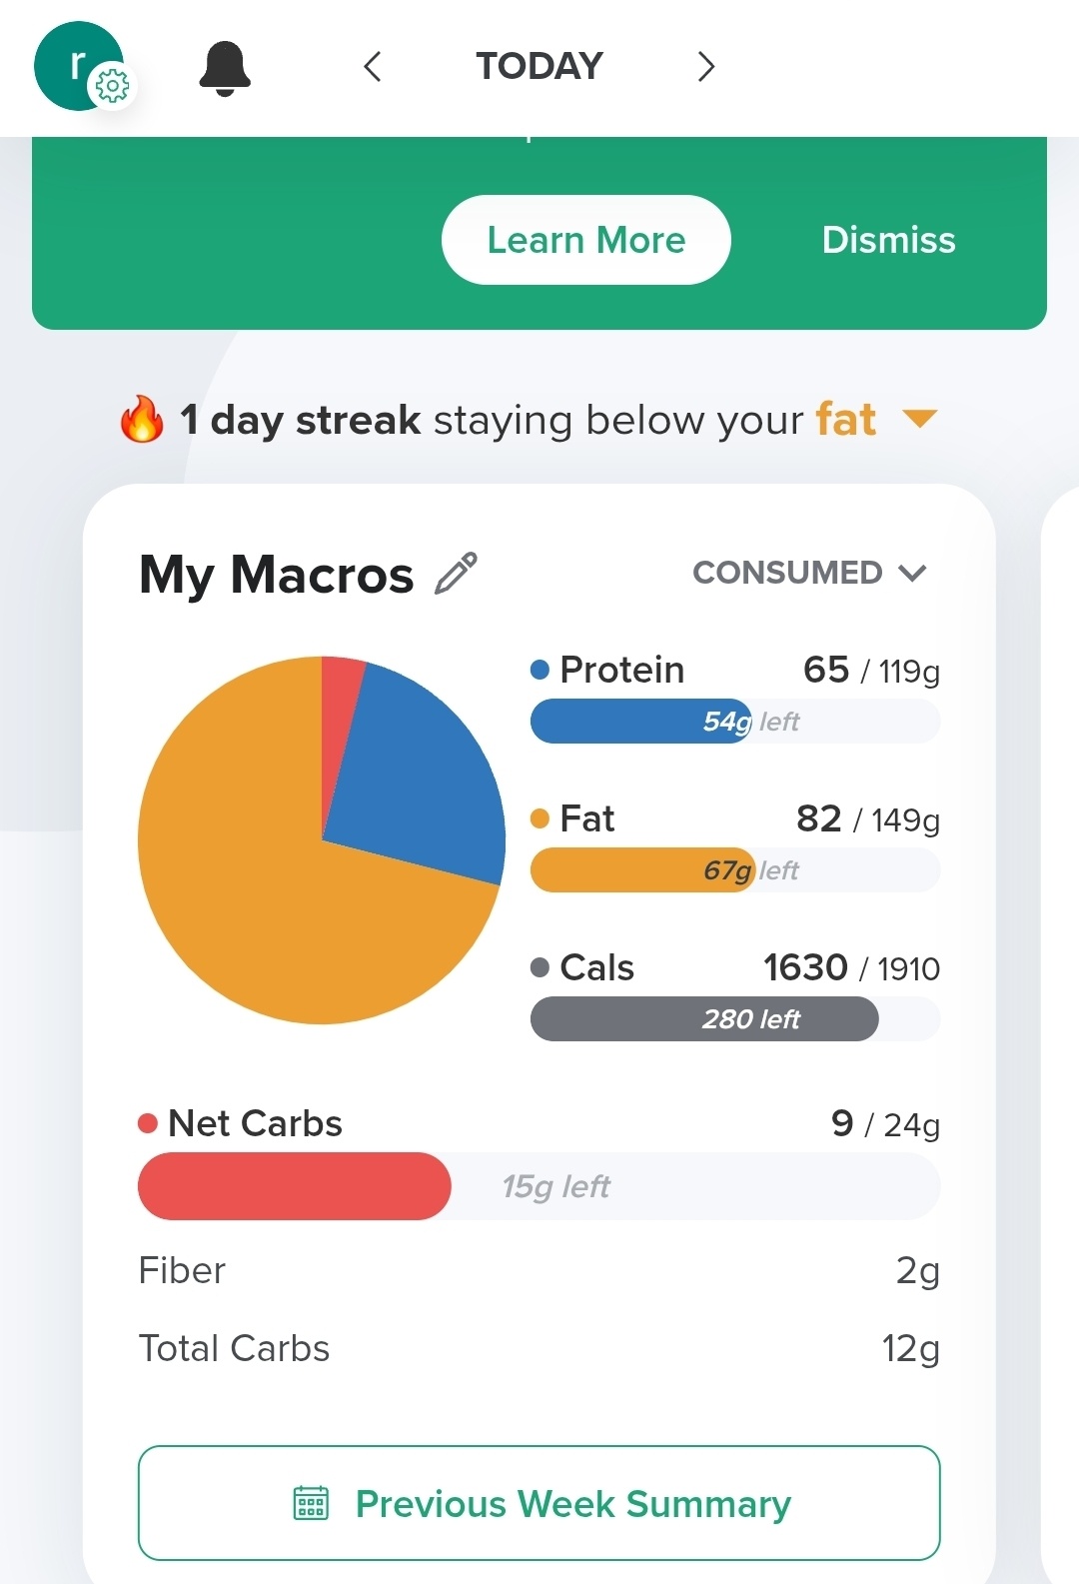Edit My Macros with pencil icon
Screen dimensions: 1079x1584
pos(457,574)
